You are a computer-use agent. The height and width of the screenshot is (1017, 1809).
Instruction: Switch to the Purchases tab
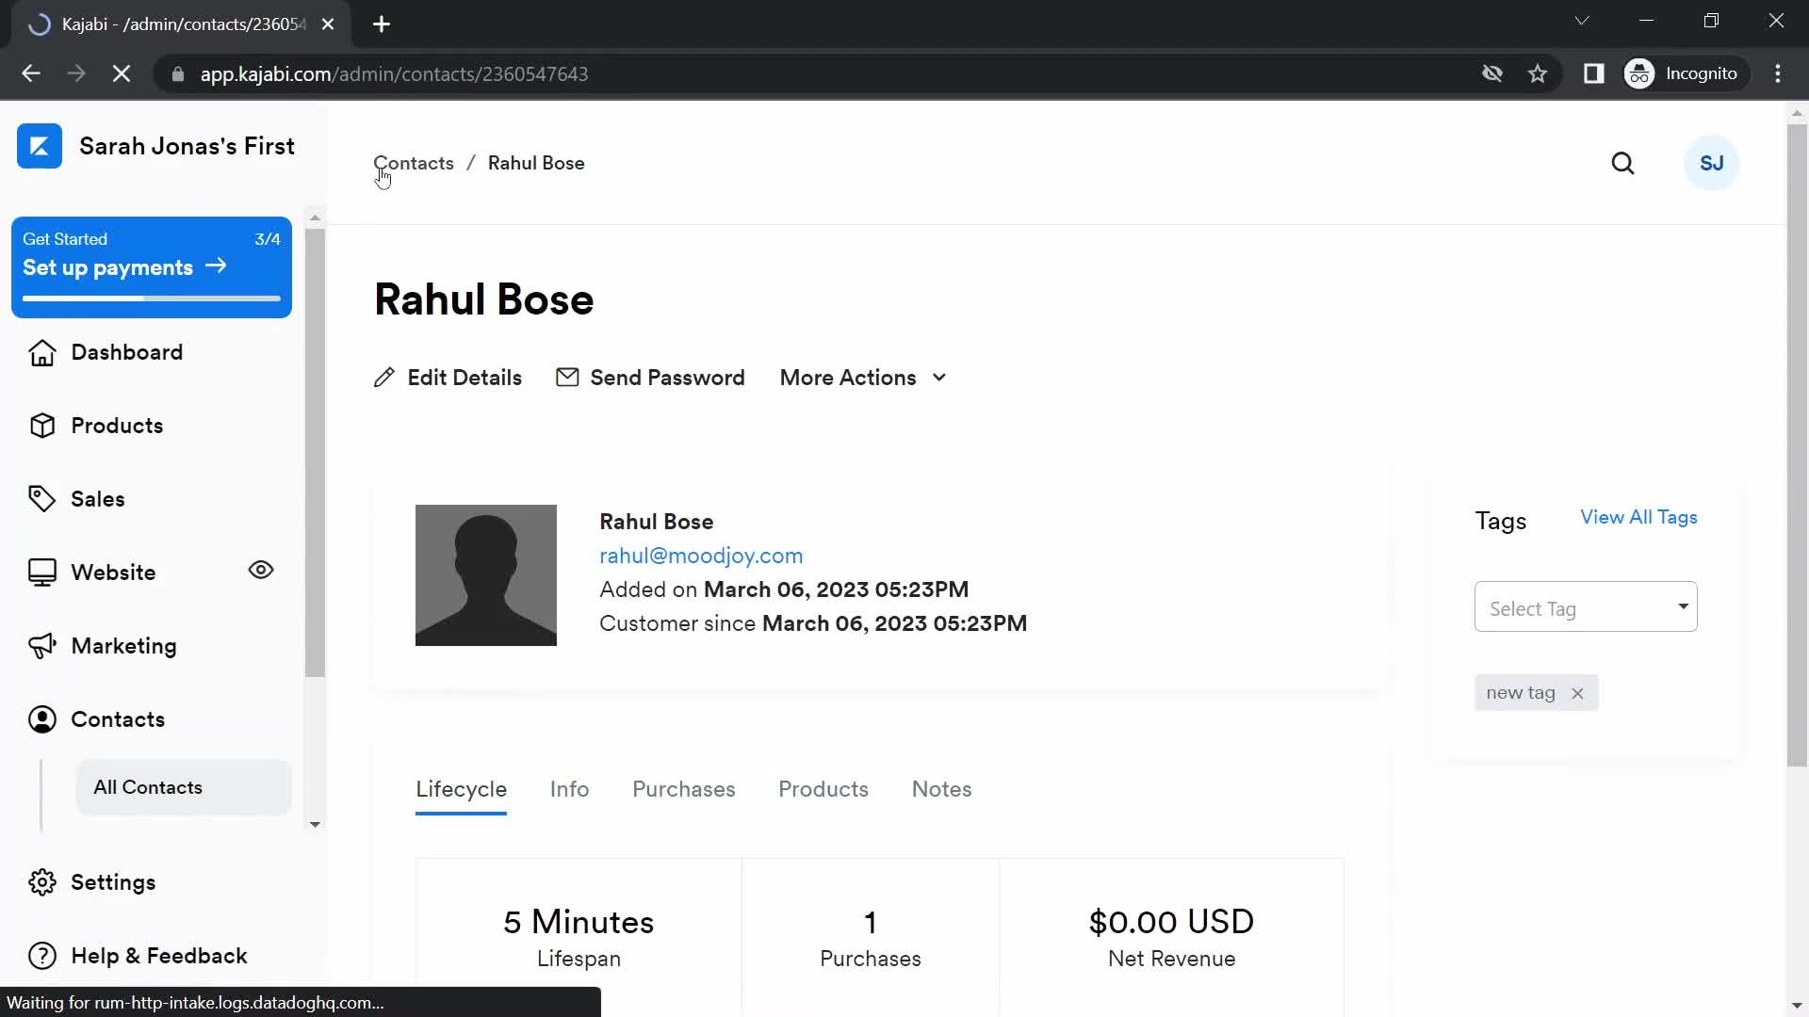(683, 788)
